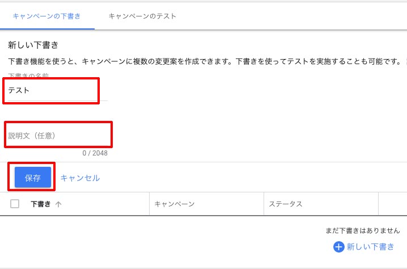Image resolution: width=407 pixels, height=269 pixels.
Task: Save the draft with 保存 button
Action: point(33,178)
